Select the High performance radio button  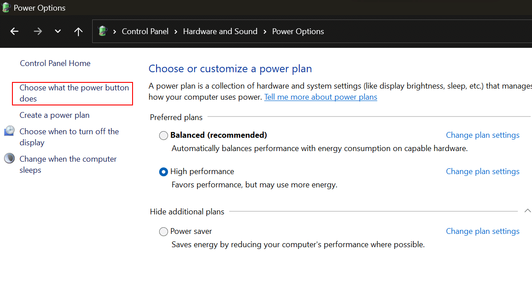pyautogui.click(x=164, y=172)
